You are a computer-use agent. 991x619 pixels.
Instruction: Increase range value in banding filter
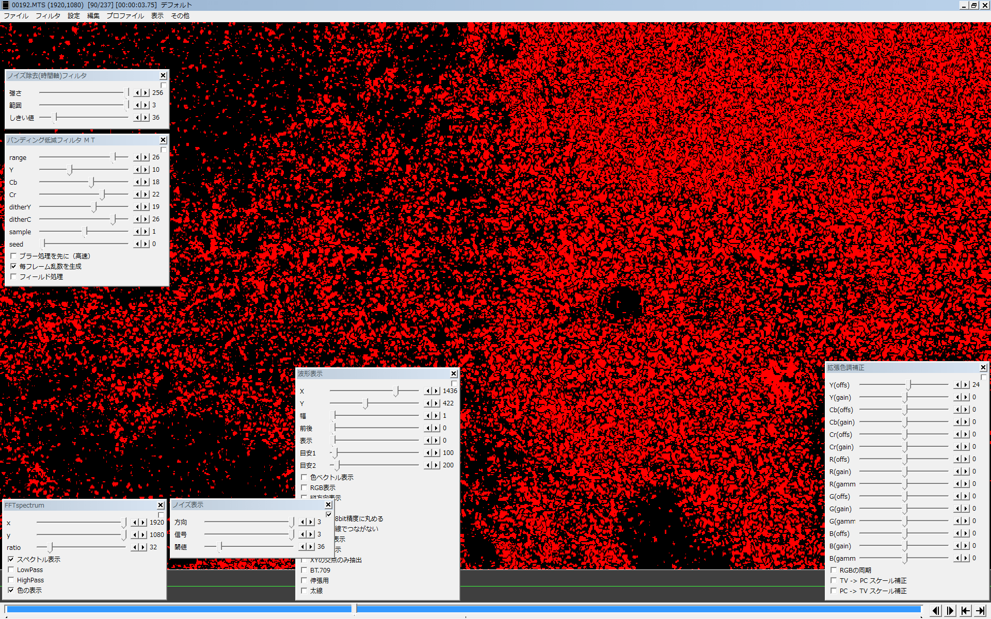[146, 157]
